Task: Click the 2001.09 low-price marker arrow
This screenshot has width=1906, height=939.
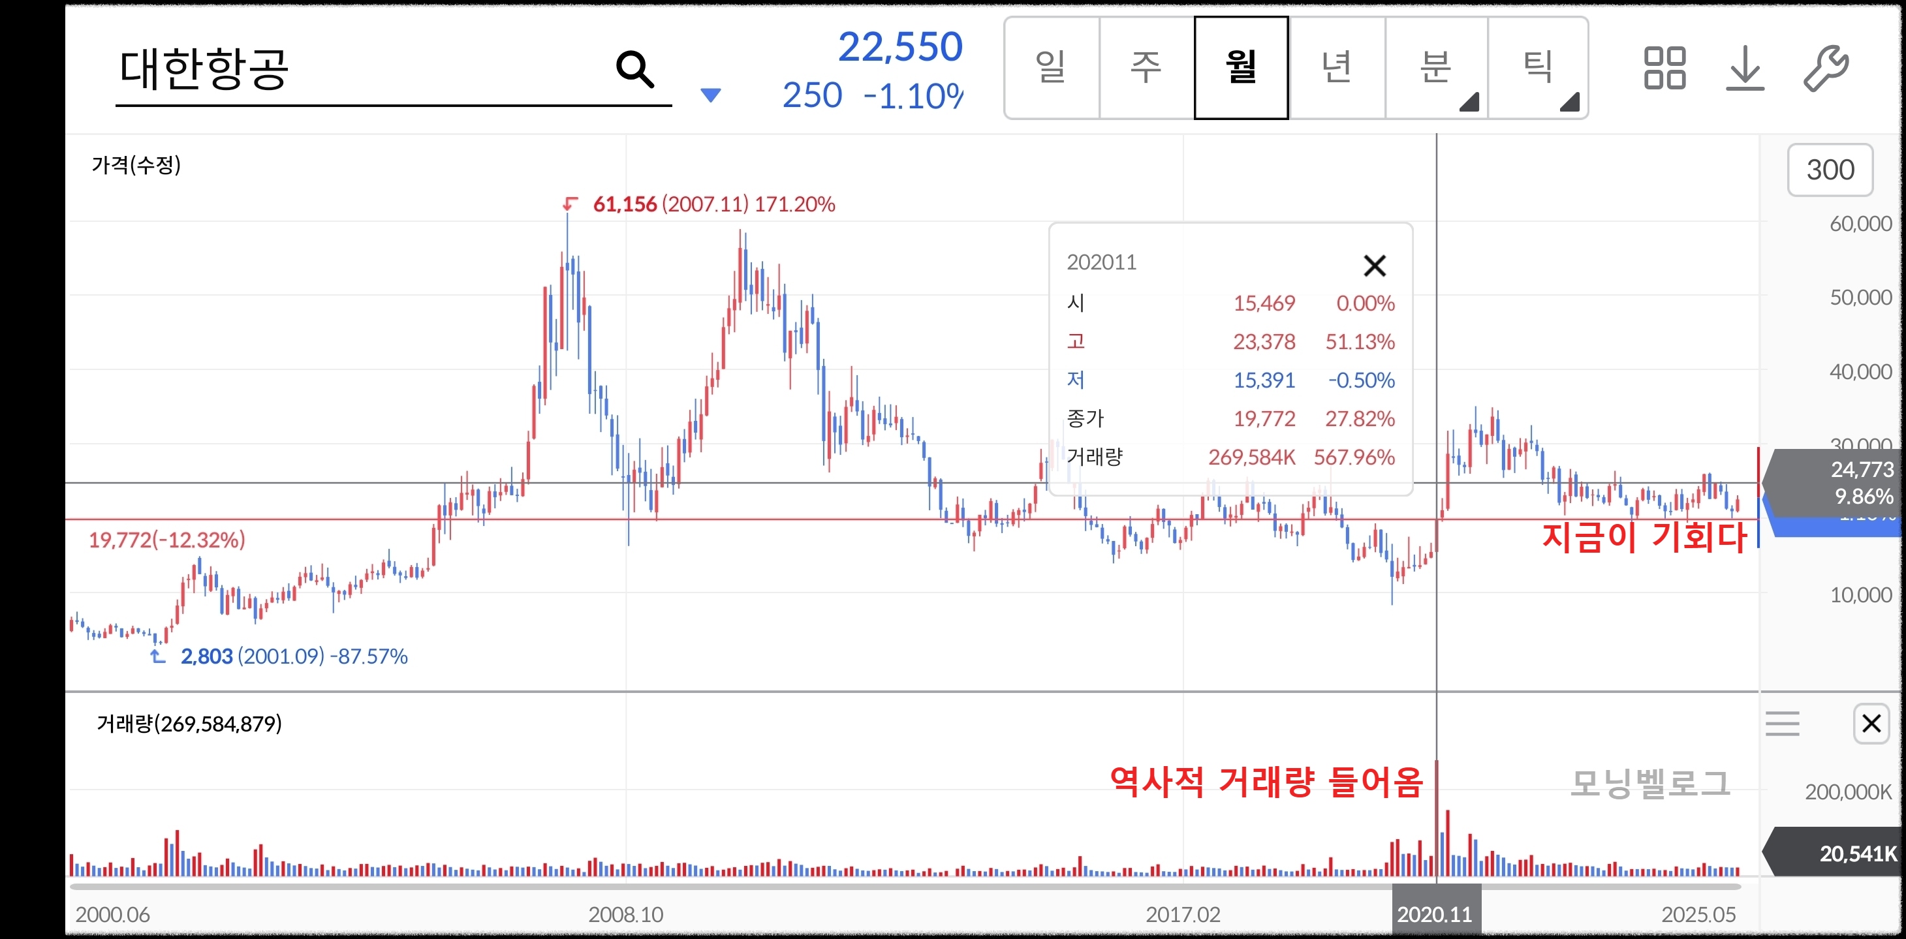Action: (x=157, y=656)
